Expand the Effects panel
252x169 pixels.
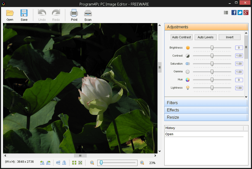coord(206,110)
